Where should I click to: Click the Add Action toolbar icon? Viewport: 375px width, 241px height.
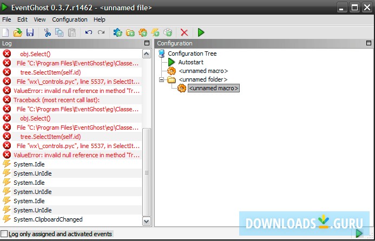(168, 32)
